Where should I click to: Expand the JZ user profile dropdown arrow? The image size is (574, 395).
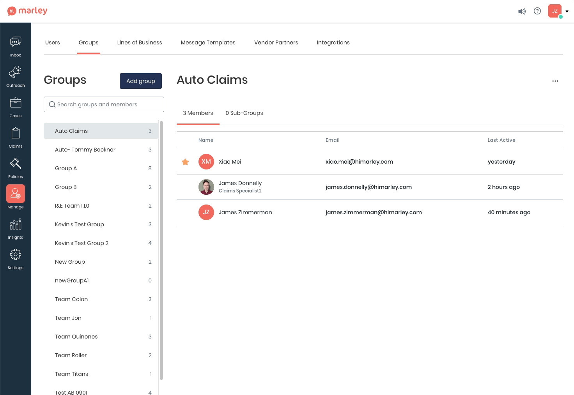point(567,11)
